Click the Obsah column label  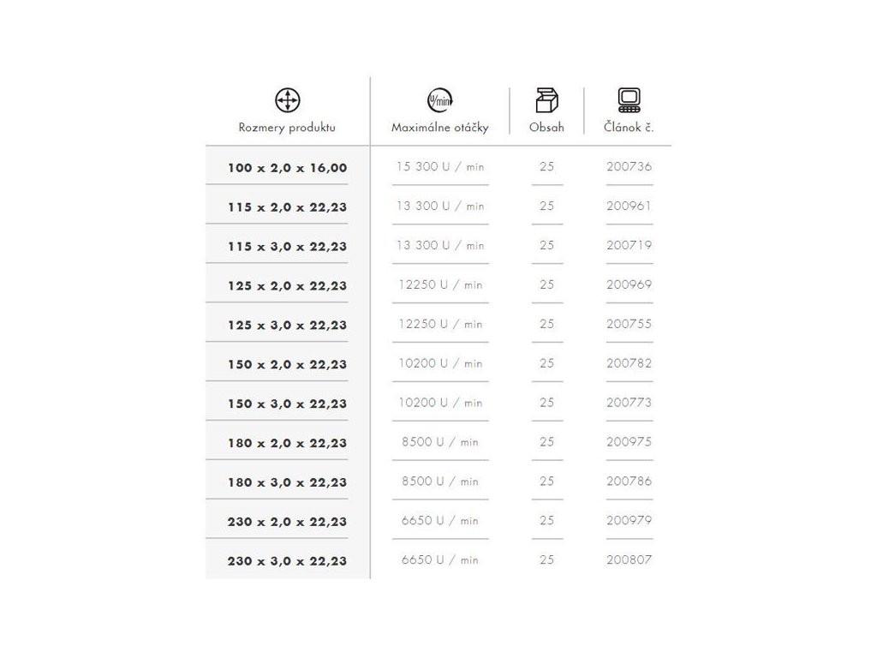546,128
